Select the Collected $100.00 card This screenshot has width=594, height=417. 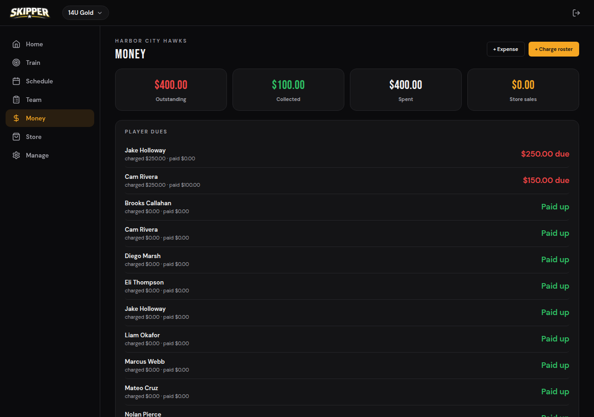(x=288, y=89)
